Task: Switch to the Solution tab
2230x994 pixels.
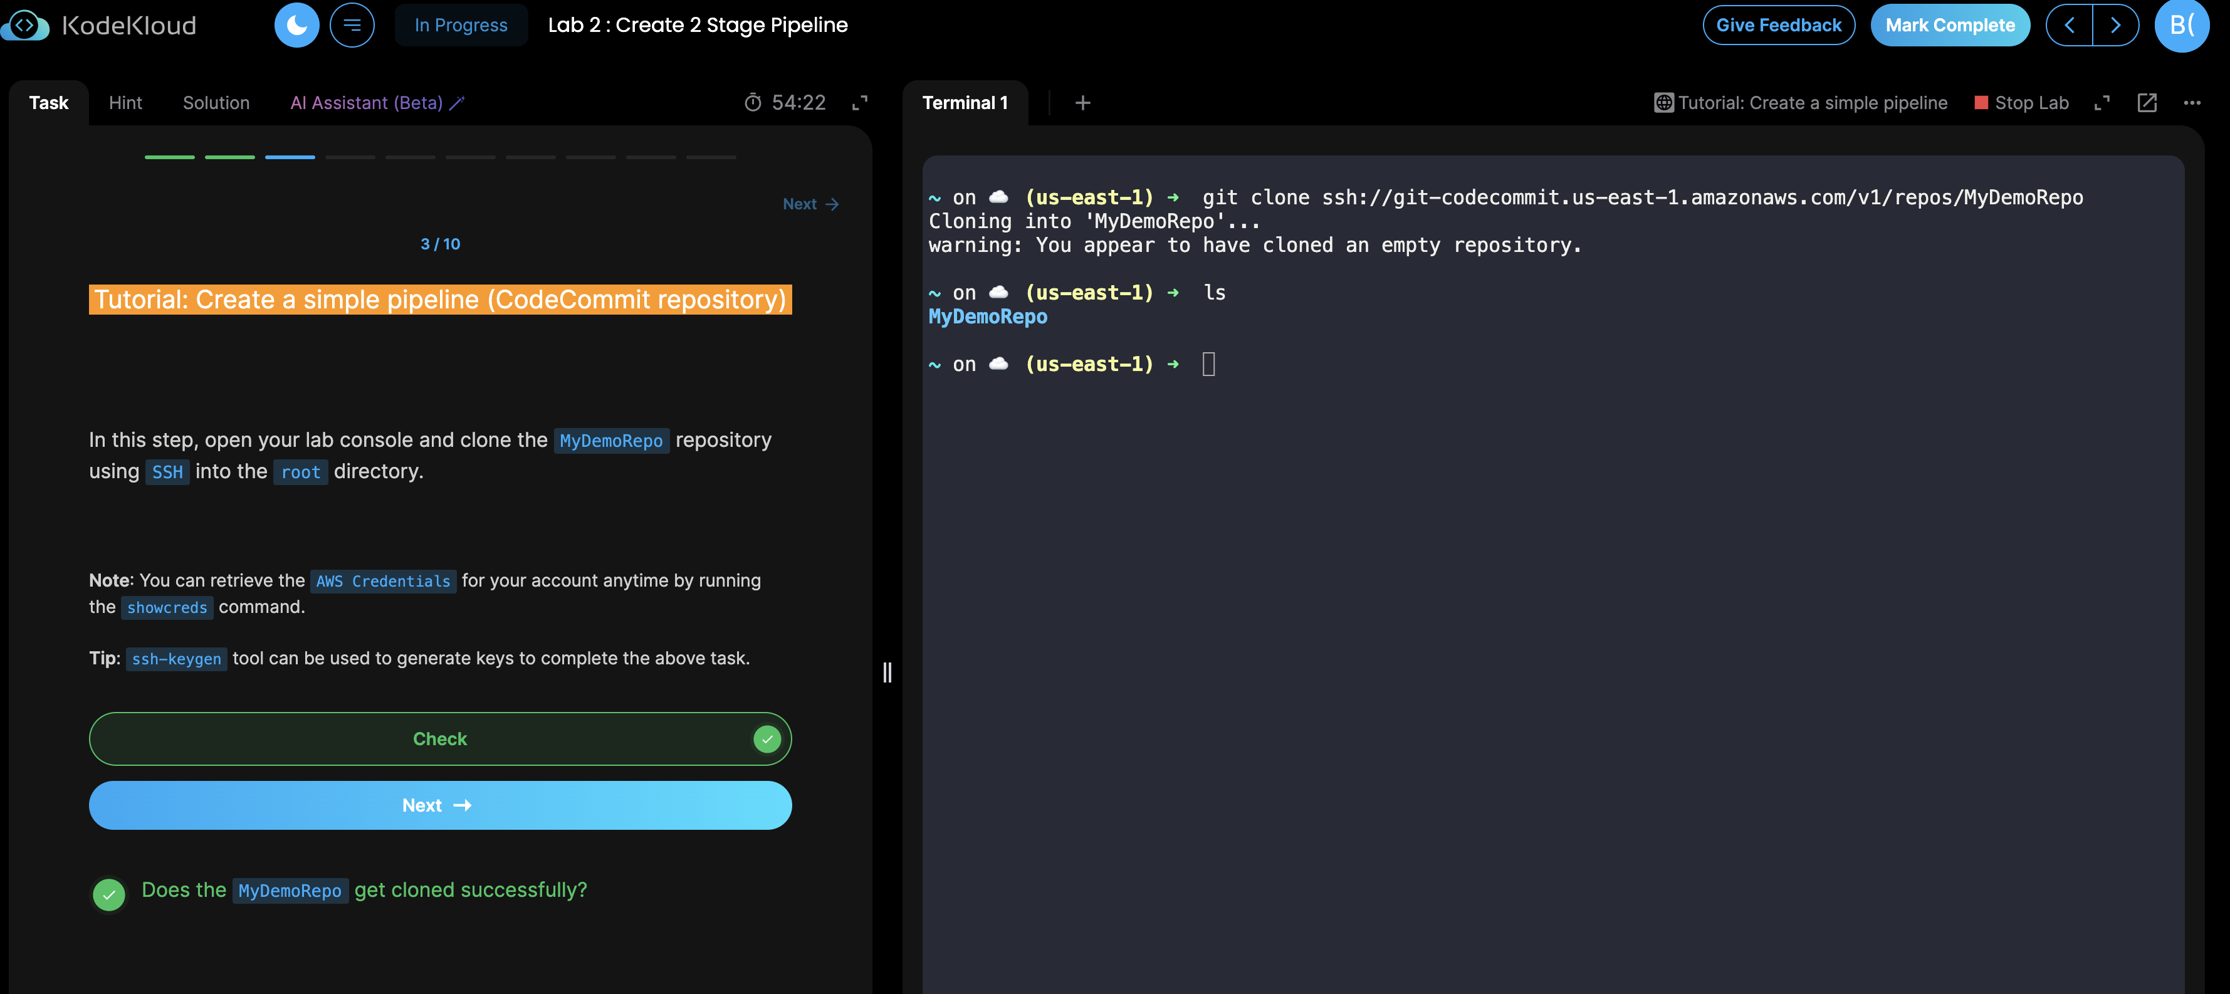Action: tap(216, 103)
